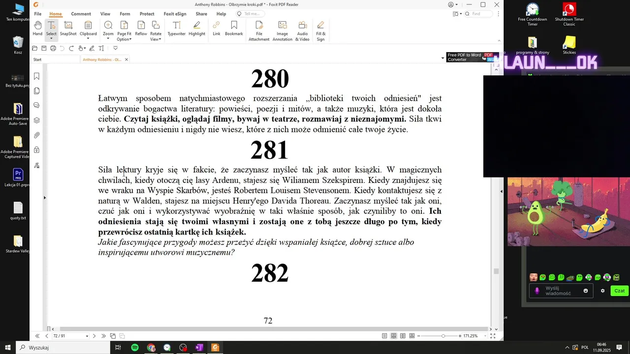
Task: Open the Attachments paperclip panel in sidebar
Action: [x=36, y=135]
